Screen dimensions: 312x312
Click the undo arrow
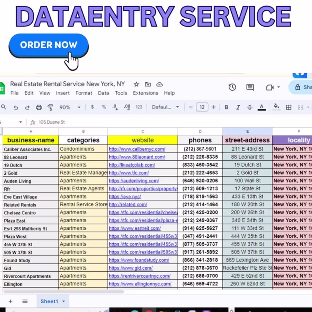click(x=16, y=108)
